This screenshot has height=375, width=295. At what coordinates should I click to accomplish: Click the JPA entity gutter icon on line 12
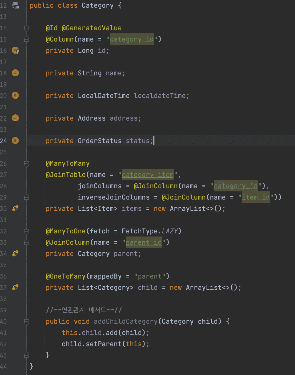15,5
